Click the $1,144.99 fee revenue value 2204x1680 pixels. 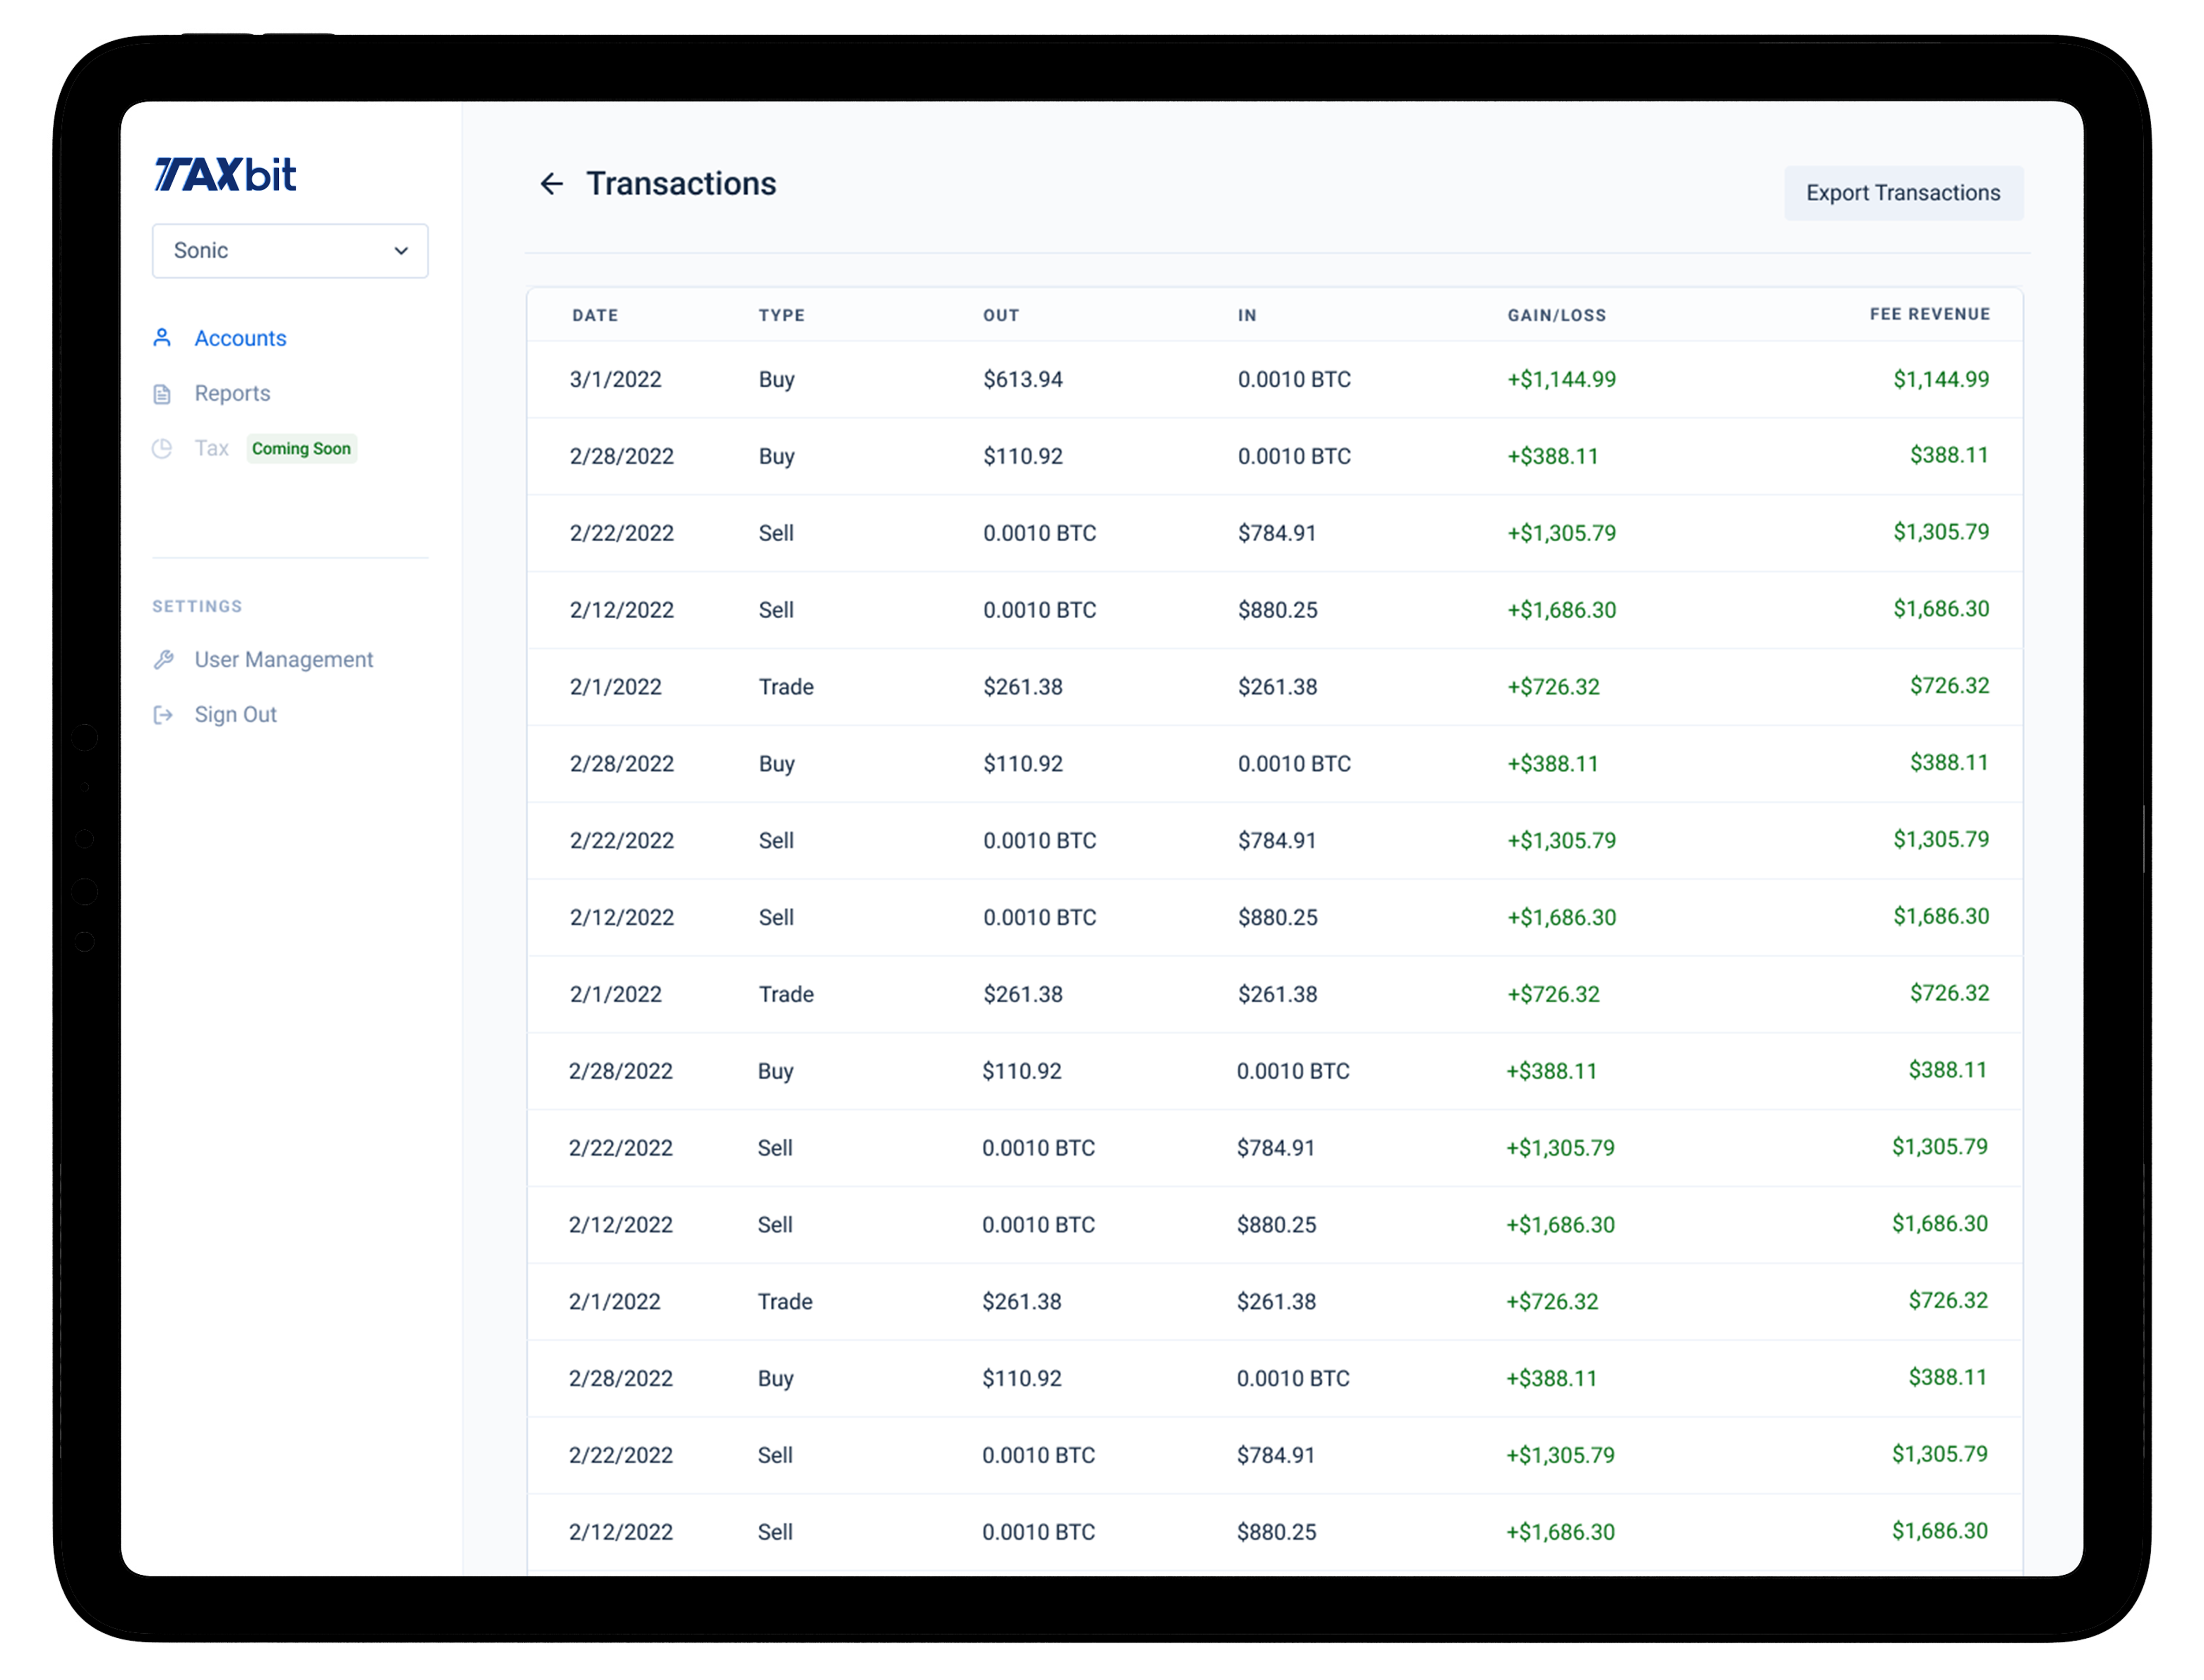click(1941, 380)
